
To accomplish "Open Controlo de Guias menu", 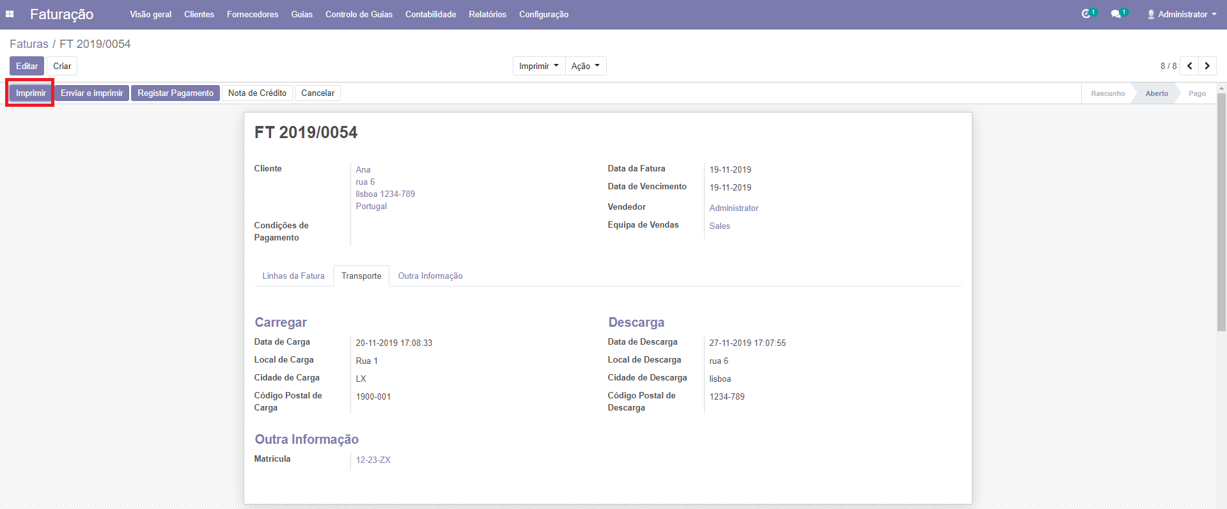I will 359,14.
